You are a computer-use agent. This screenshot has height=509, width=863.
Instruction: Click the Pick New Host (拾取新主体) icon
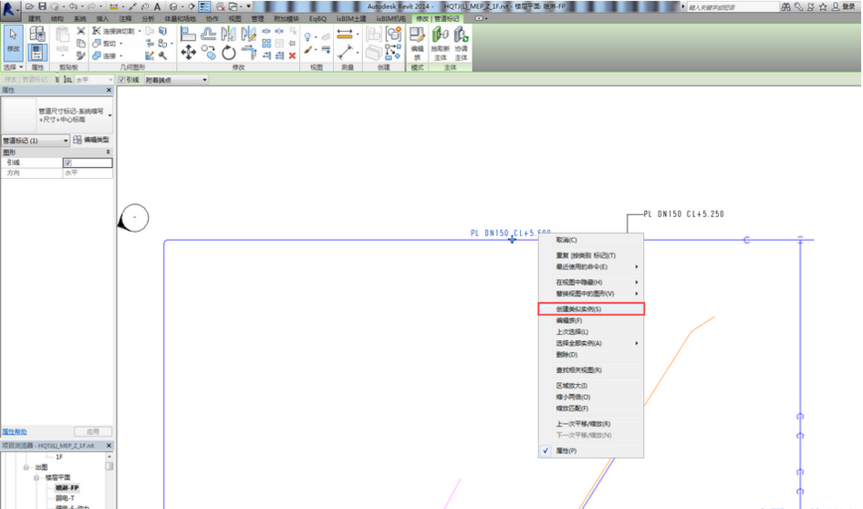(440, 41)
